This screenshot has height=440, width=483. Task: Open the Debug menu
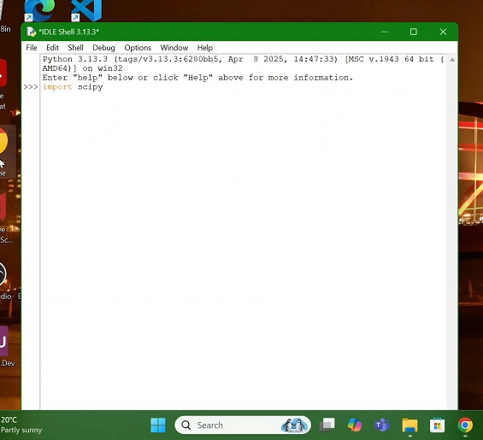(x=103, y=48)
